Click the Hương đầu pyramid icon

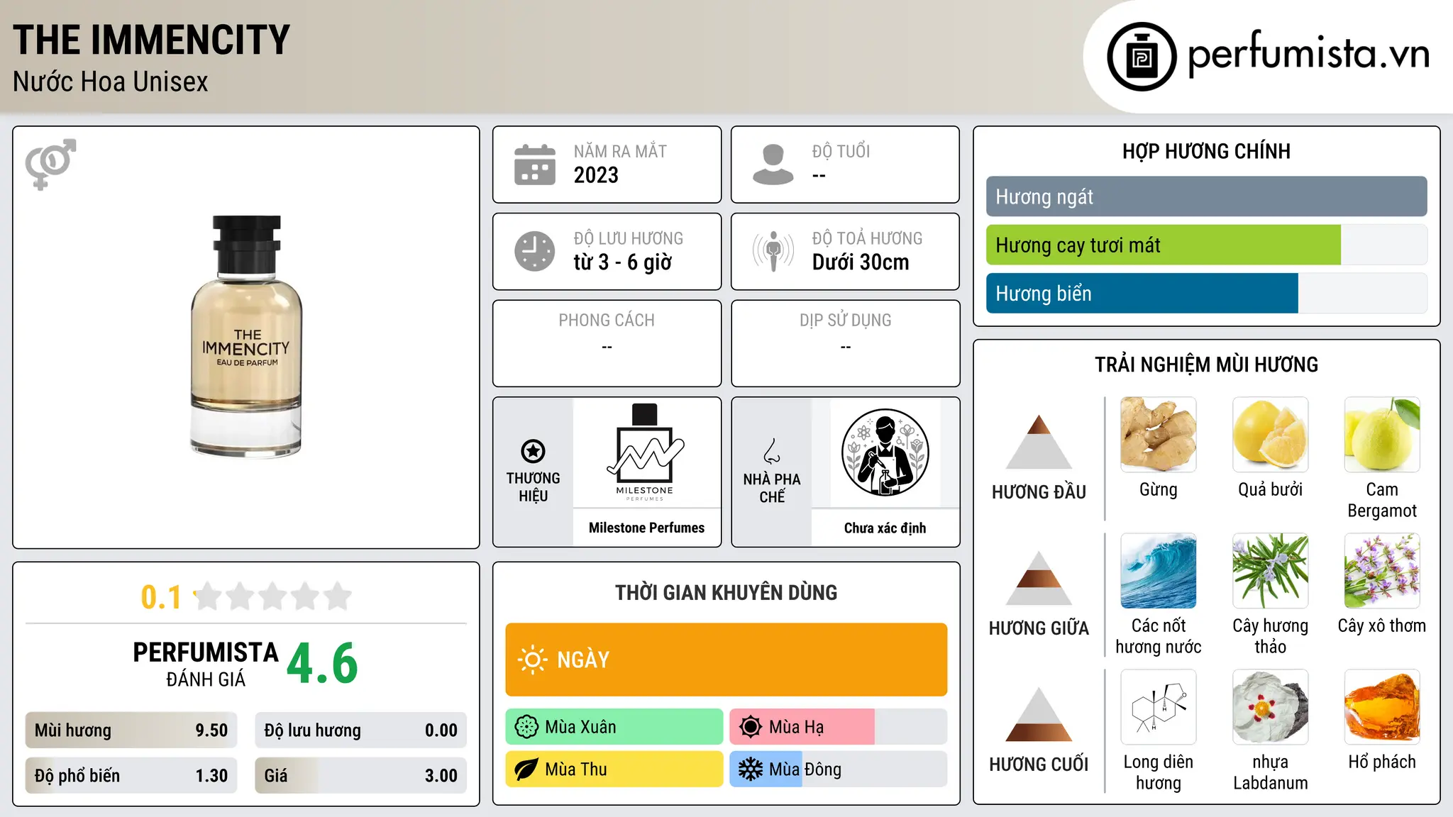pos(1039,441)
